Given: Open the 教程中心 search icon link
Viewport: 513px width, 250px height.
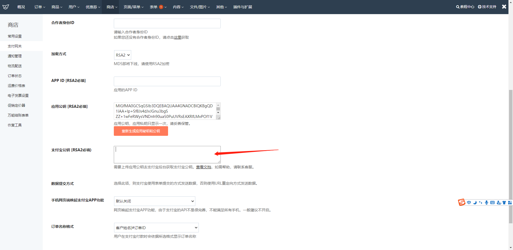Looking at the screenshot, I should (465, 7).
